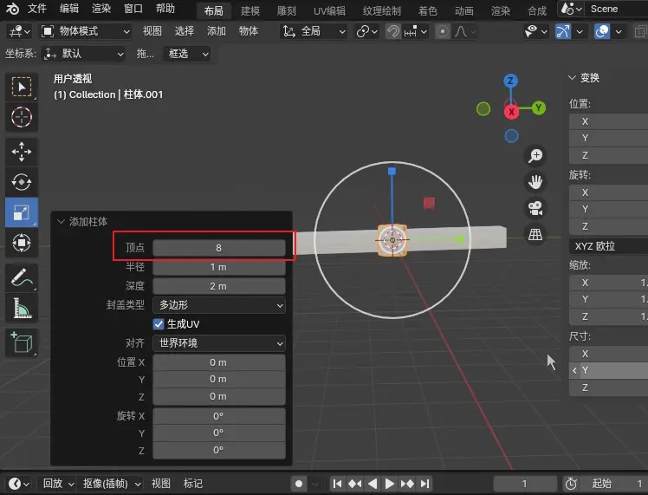The height and width of the screenshot is (495, 648).
Task: Select the Move tool in toolbar
Action: 22,152
